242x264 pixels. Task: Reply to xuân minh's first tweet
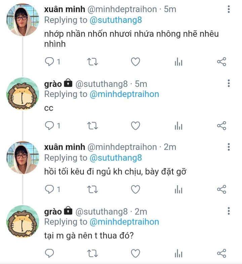click(49, 62)
